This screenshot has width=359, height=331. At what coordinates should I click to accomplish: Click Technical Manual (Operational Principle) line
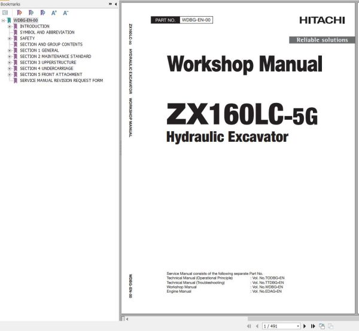point(200,278)
